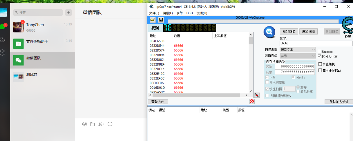The image size is (353, 141).
Task: Open the 编辑(E) menu
Action: (168, 13)
